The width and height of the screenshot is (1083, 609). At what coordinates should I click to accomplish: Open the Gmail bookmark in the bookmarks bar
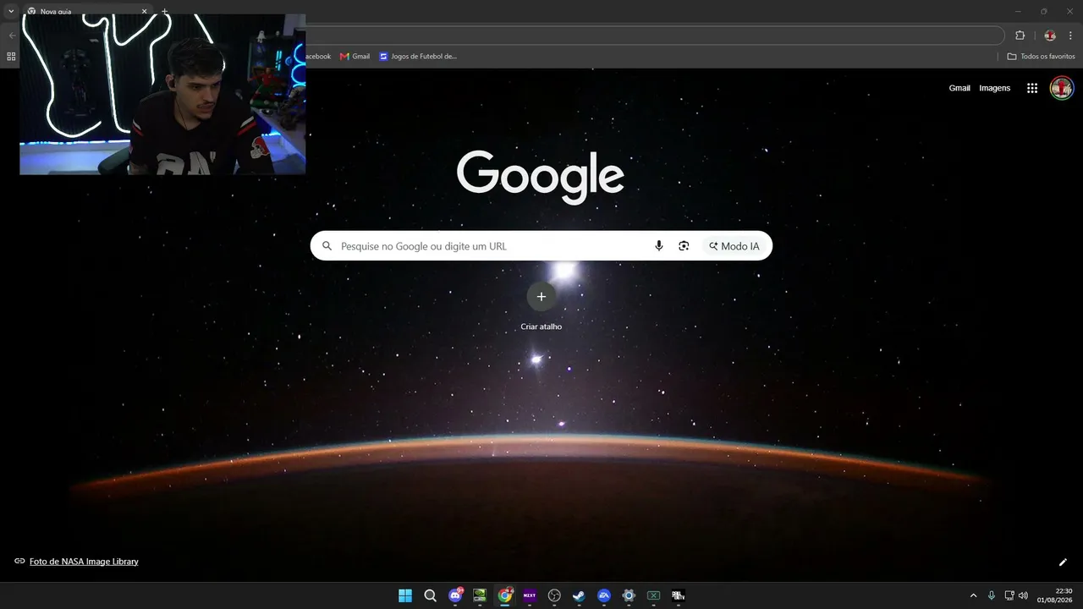click(355, 57)
